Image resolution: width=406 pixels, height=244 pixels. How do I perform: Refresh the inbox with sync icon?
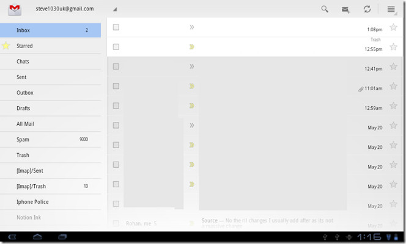tap(367, 9)
